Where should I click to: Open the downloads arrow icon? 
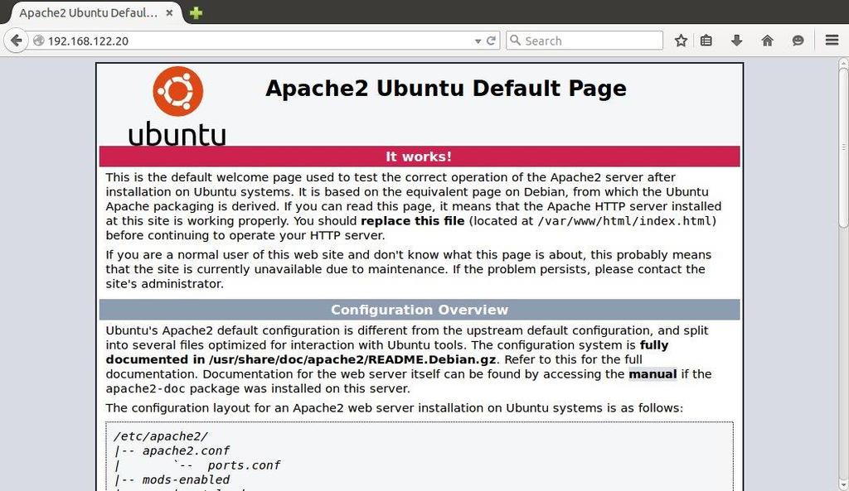[737, 41]
